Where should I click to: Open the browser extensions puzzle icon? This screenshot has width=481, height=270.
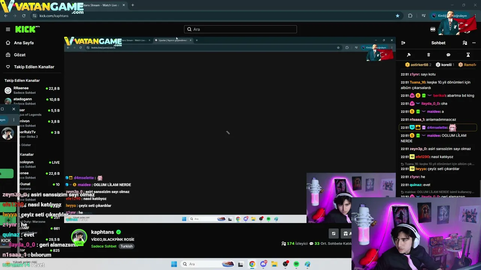pyautogui.click(x=410, y=16)
